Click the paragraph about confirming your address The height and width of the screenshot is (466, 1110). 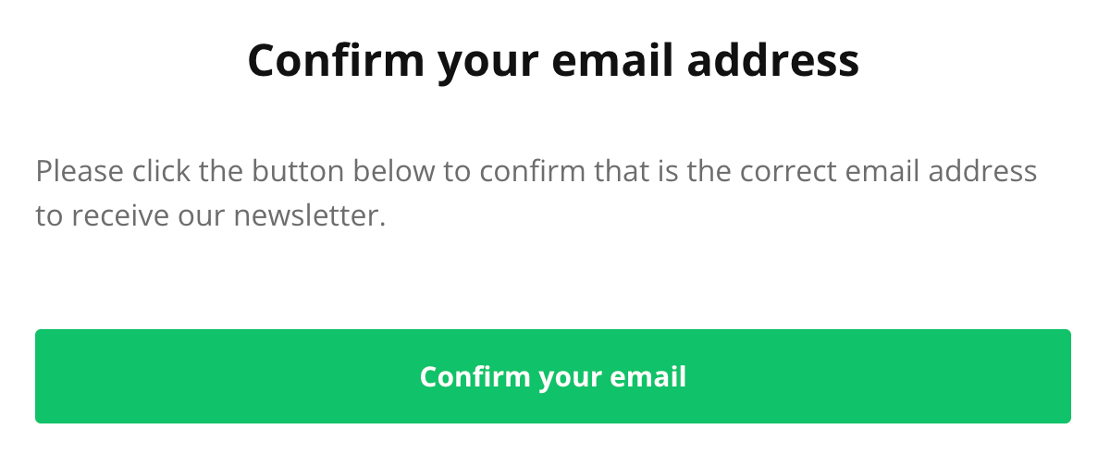[x=536, y=194]
